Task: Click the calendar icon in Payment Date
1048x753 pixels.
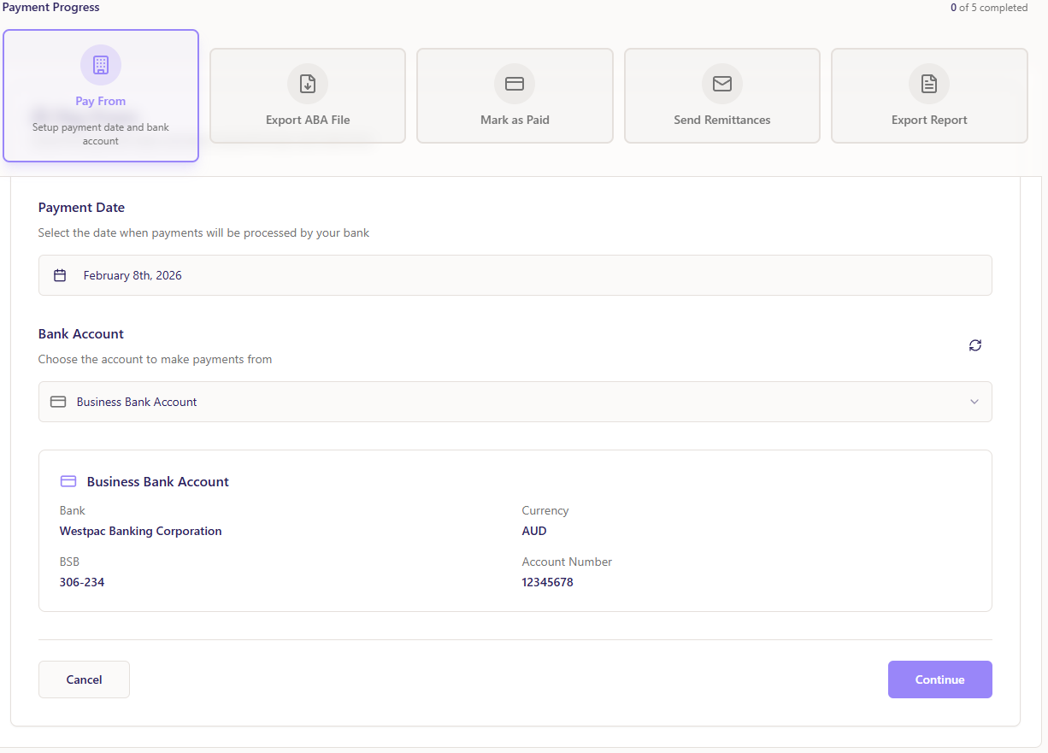Action: click(x=60, y=275)
